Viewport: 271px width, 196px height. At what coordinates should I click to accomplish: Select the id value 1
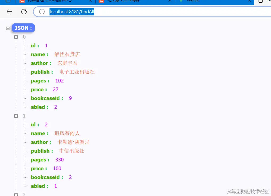46,45
